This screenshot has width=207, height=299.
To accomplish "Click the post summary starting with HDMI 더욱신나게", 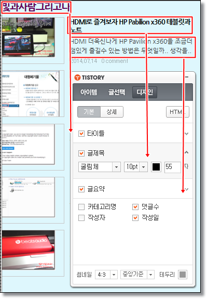I will [x=131, y=46].
